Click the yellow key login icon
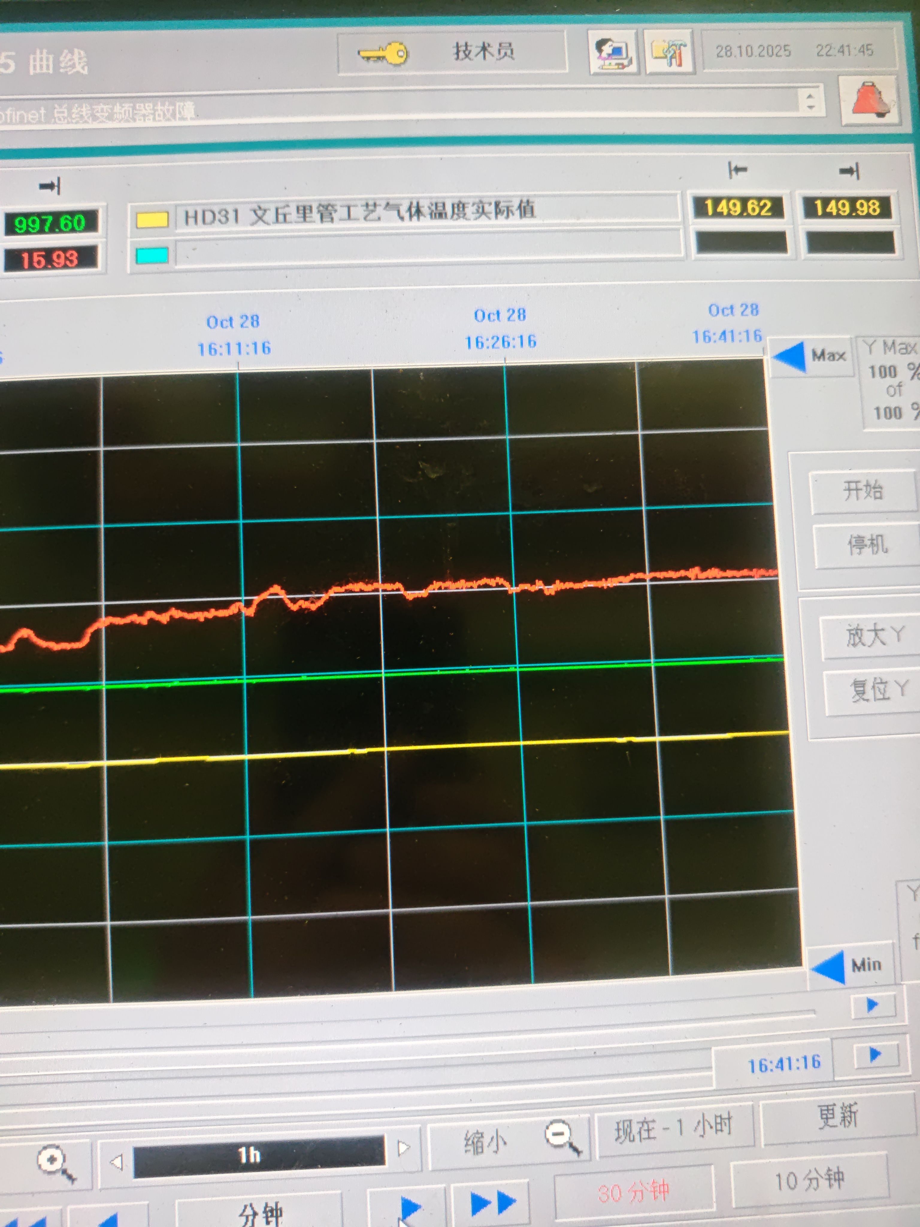 pos(383,54)
